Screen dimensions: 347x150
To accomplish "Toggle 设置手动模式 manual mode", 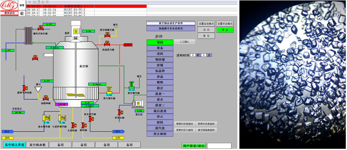I will [225, 24].
